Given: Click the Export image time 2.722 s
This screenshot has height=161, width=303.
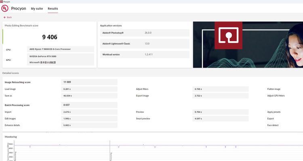Looking at the screenshot, I should pos(198,96).
